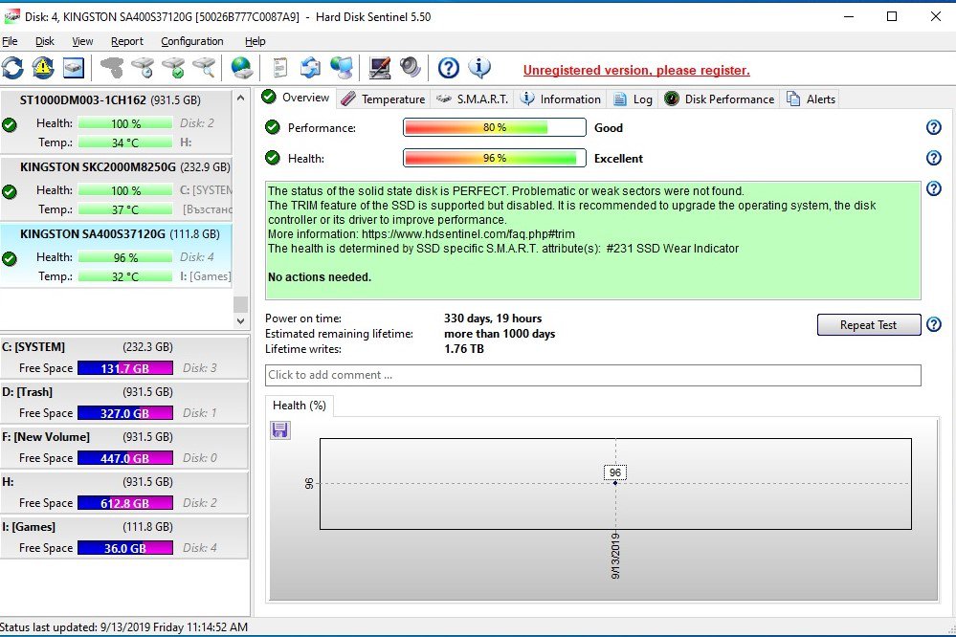Click the globe disk toolbar icon

pos(242,68)
